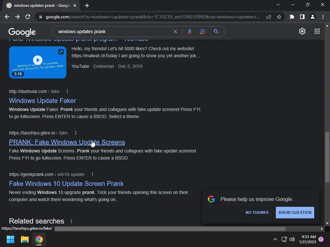Open the Windows Start menu
The height and width of the screenshot is (247, 330).
click(x=10, y=239)
